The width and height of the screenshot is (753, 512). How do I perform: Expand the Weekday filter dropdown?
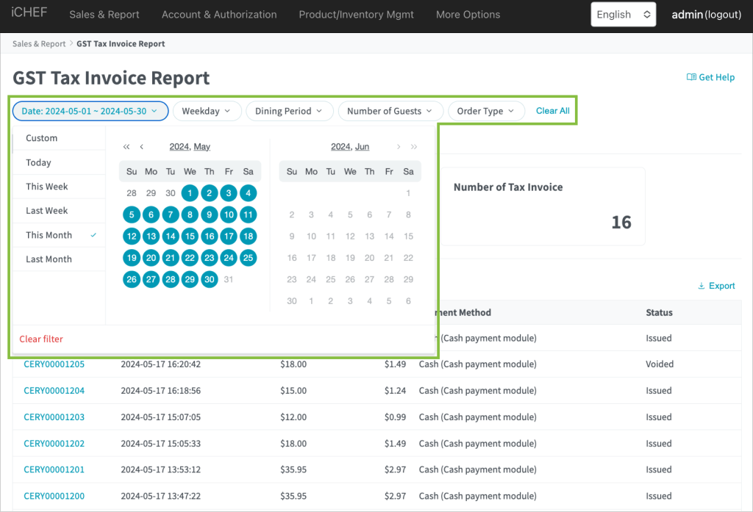[x=206, y=111]
